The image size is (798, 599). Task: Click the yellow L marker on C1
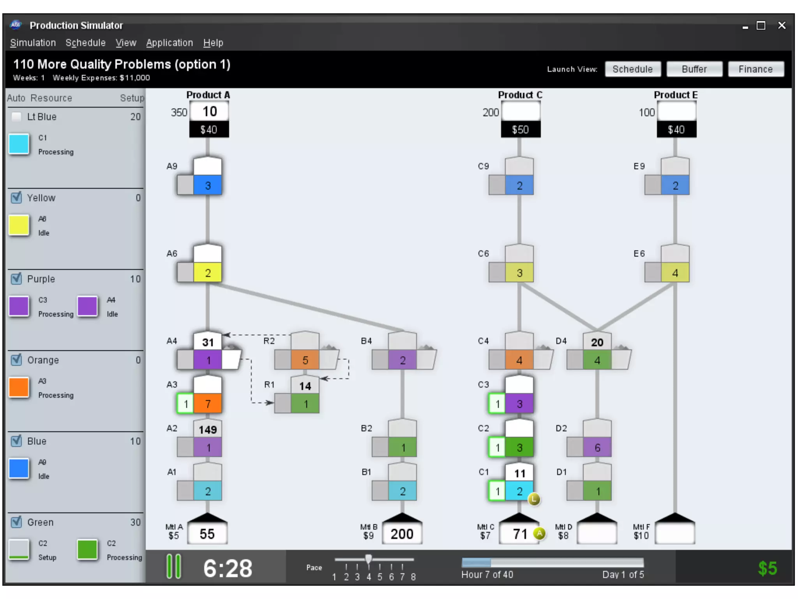coord(534,499)
